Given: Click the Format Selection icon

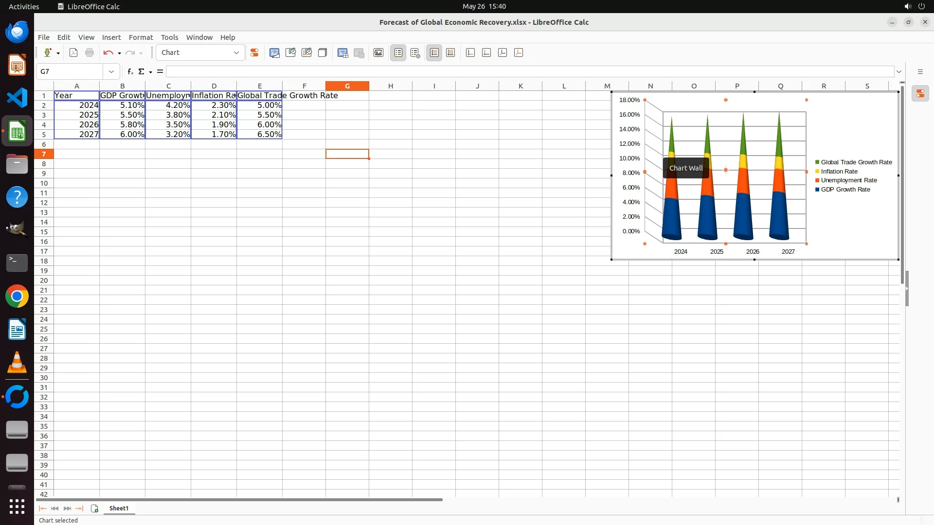Looking at the screenshot, I should click(x=254, y=52).
